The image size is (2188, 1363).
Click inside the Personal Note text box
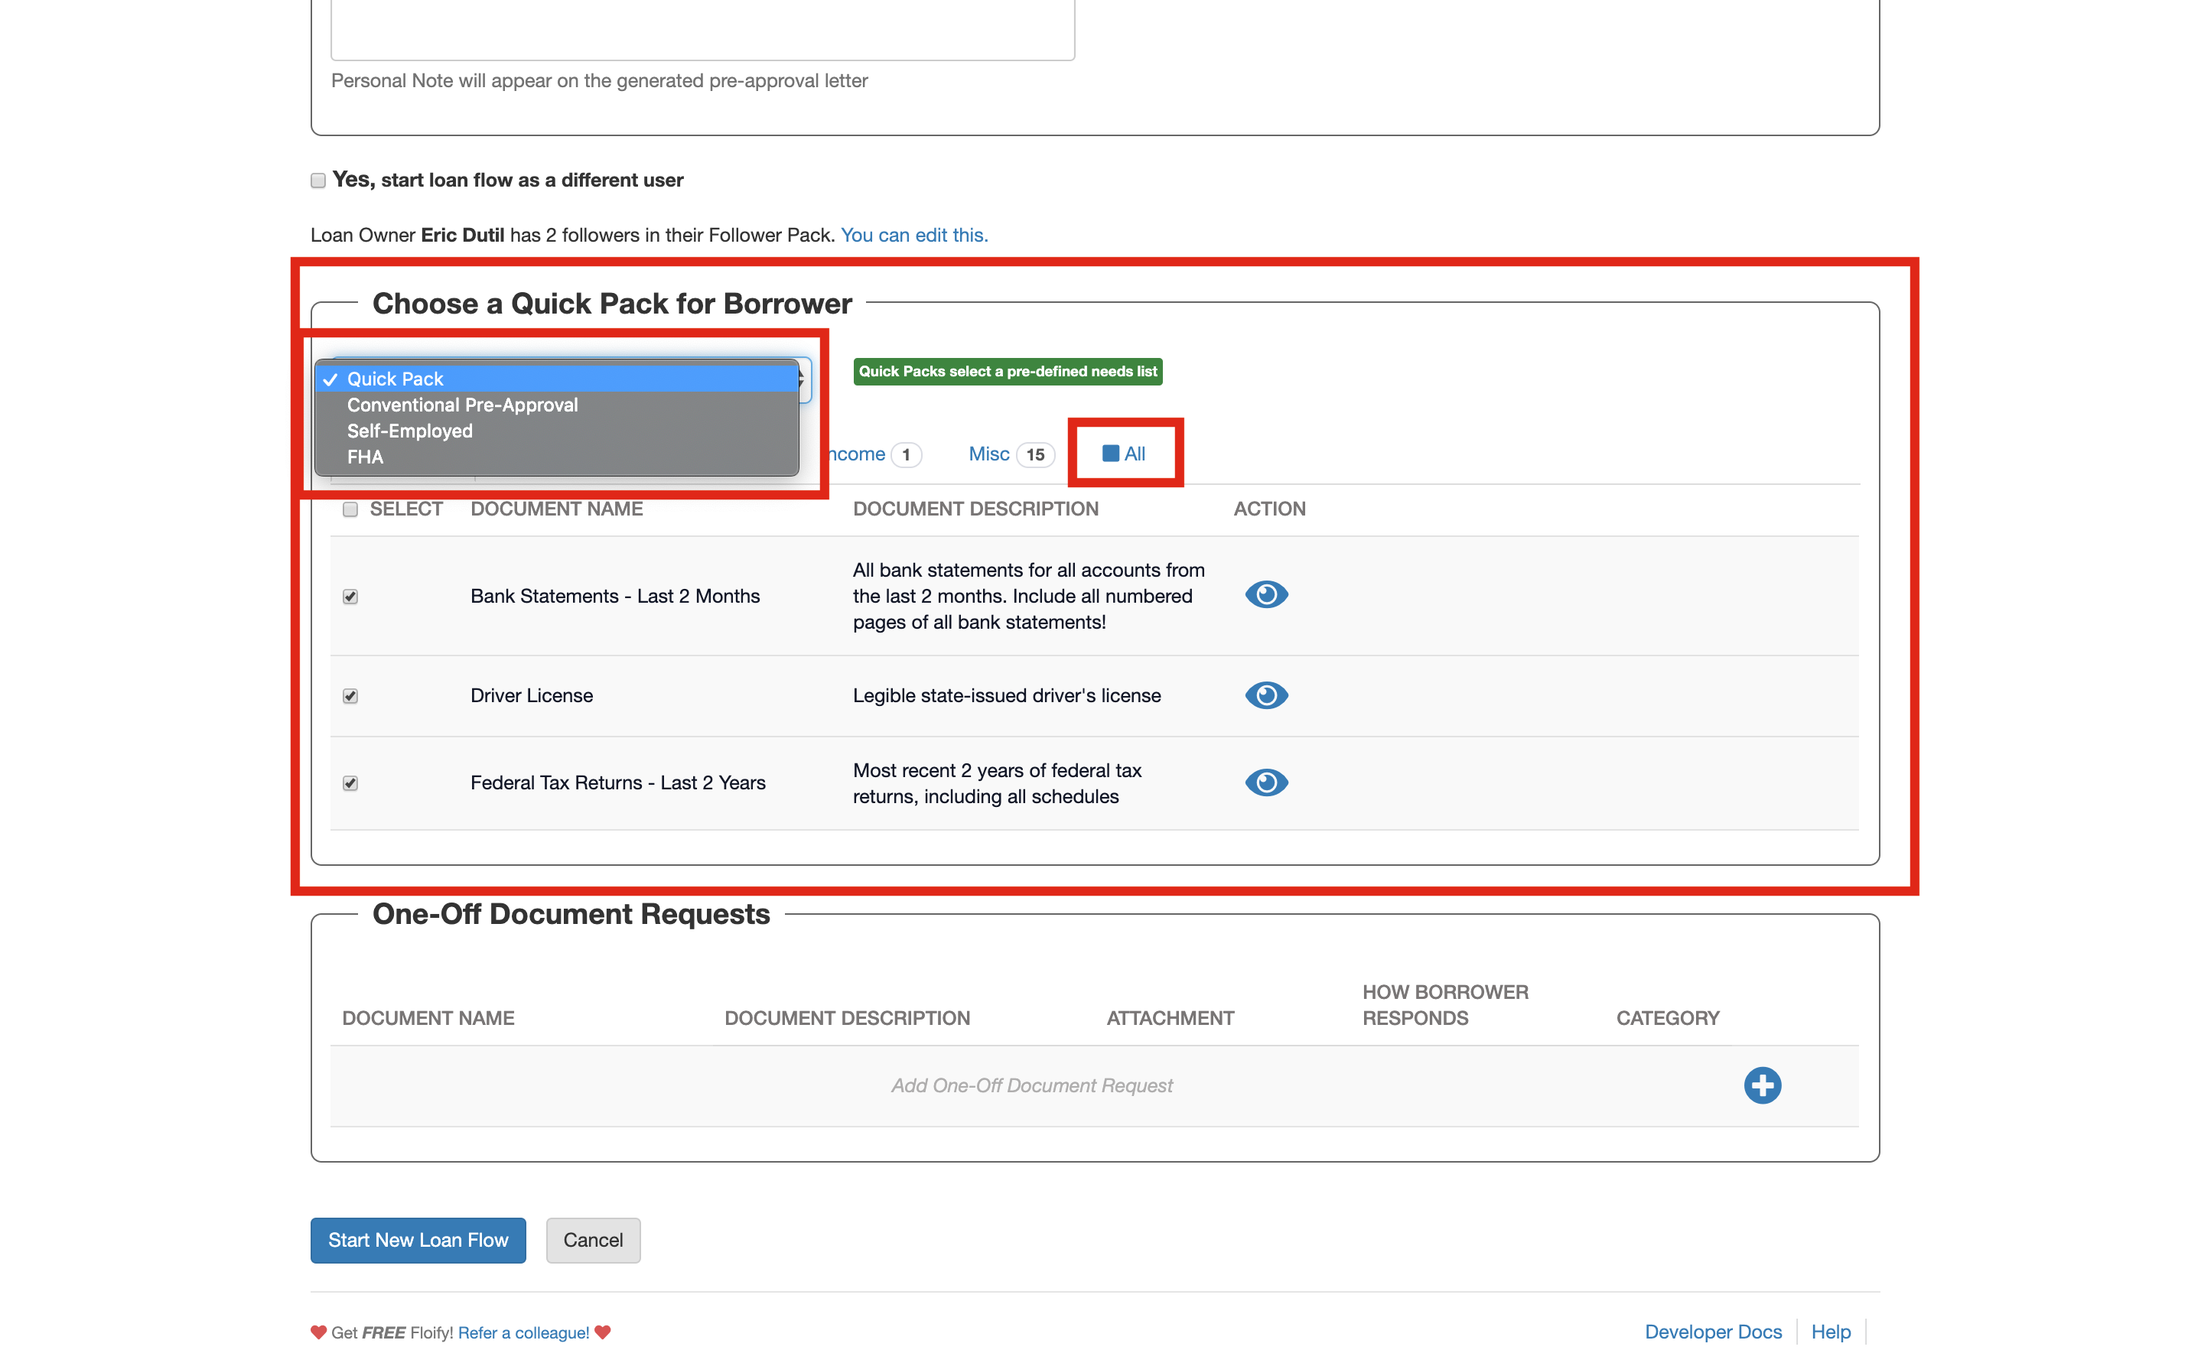point(702,27)
